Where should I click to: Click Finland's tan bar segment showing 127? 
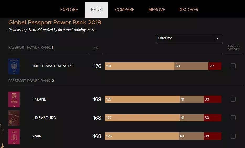(x=142, y=99)
